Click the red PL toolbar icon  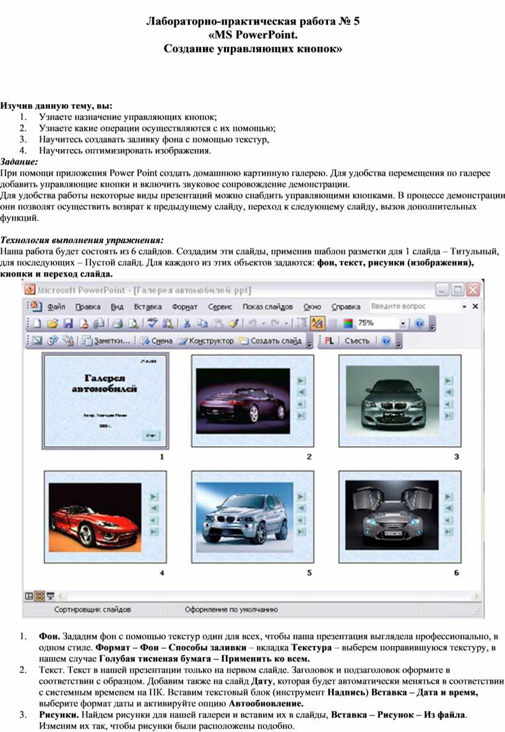coord(329,341)
